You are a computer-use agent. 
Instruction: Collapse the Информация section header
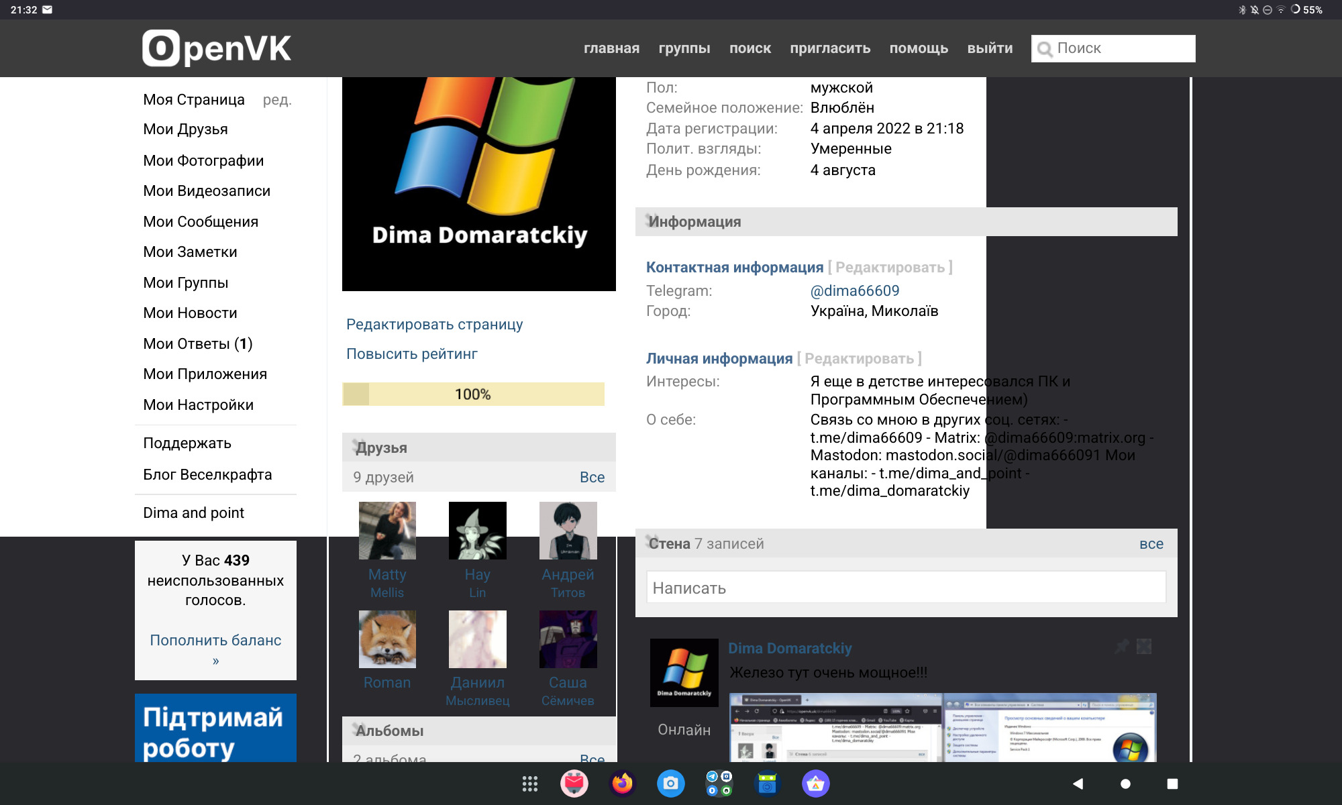(x=694, y=222)
